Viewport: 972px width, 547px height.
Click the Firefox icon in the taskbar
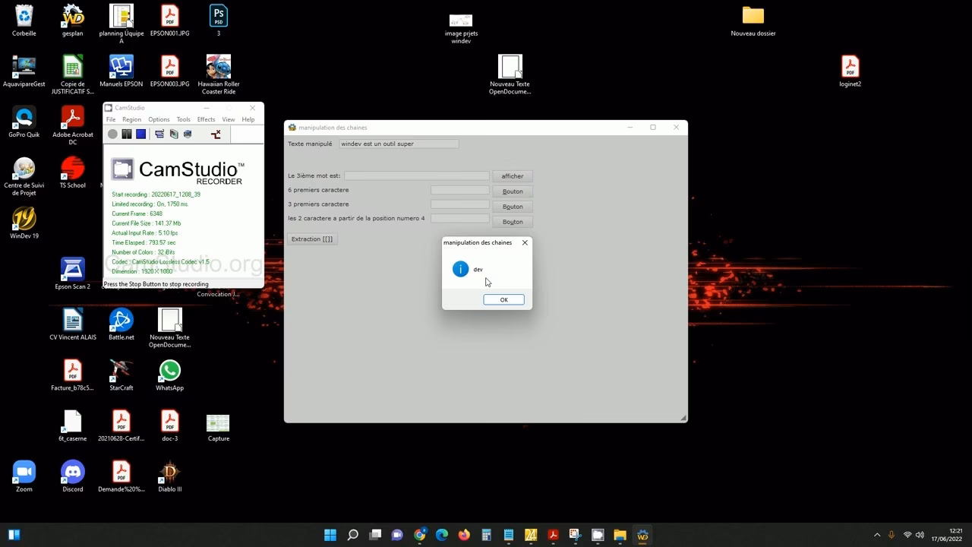pyautogui.click(x=464, y=535)
